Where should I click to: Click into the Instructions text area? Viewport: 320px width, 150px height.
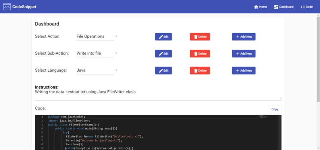[158, 95]
